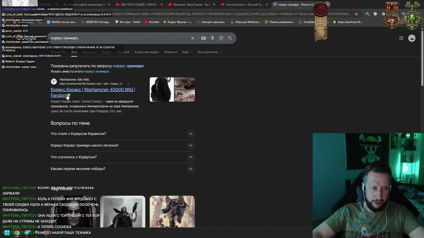Bookmark this page with star icon

[x=356, y=14]
